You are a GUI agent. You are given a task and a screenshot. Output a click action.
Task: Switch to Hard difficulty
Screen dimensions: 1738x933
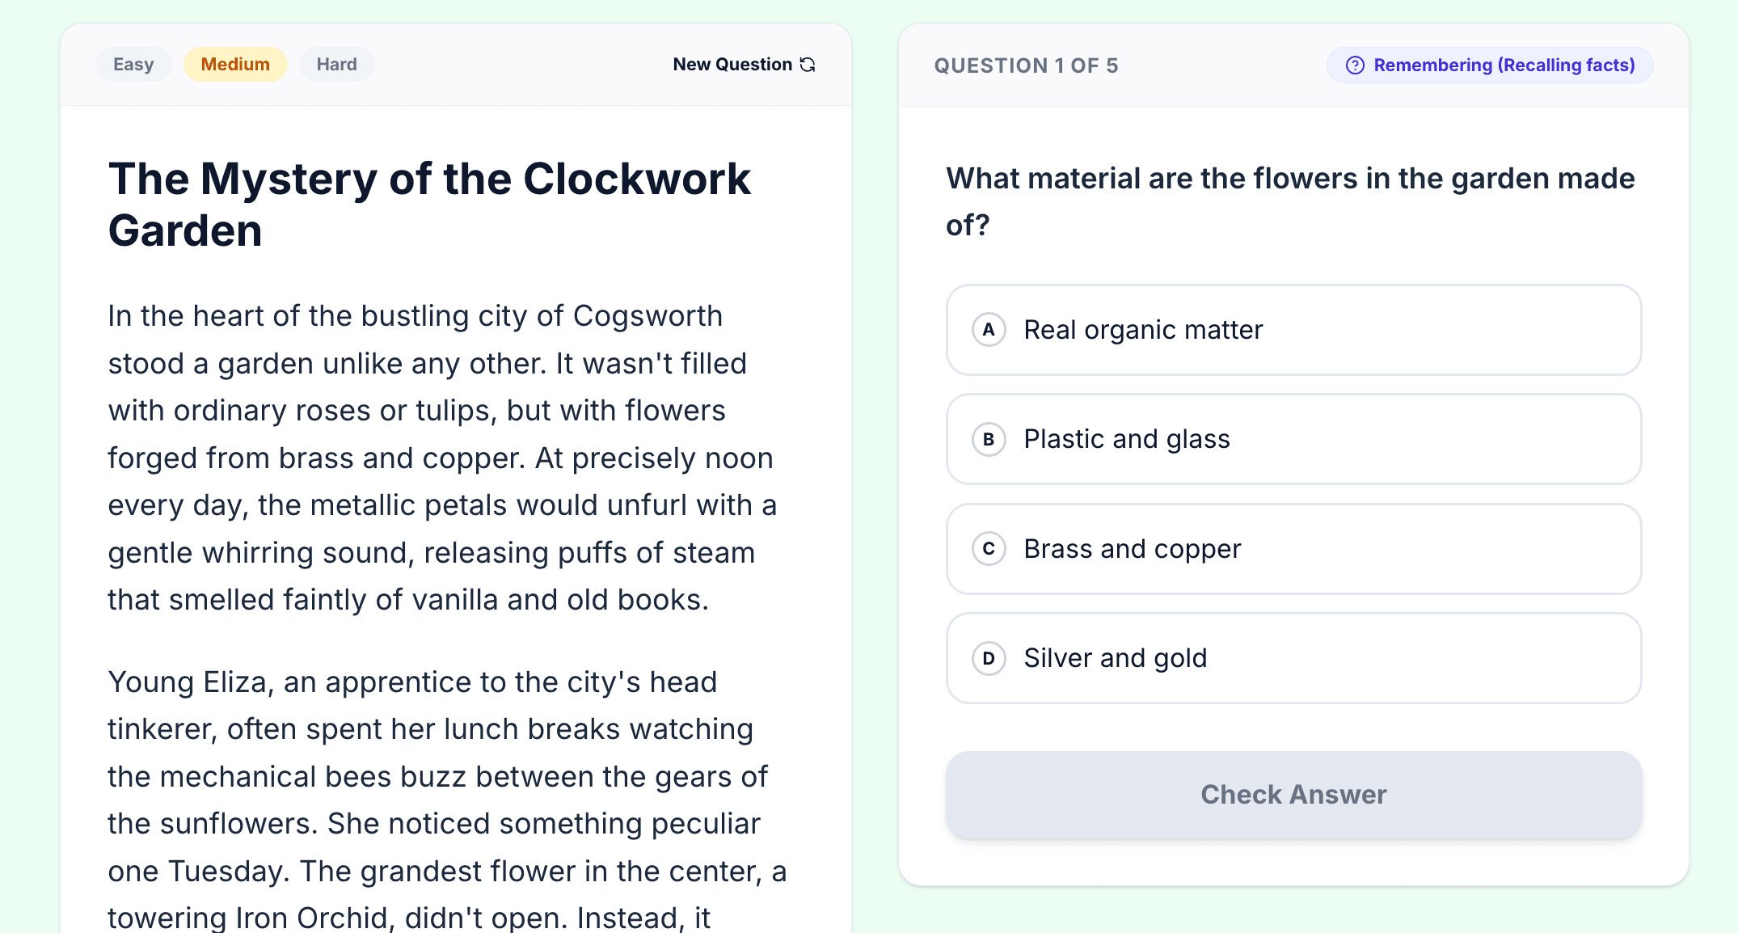coord(336,65)
